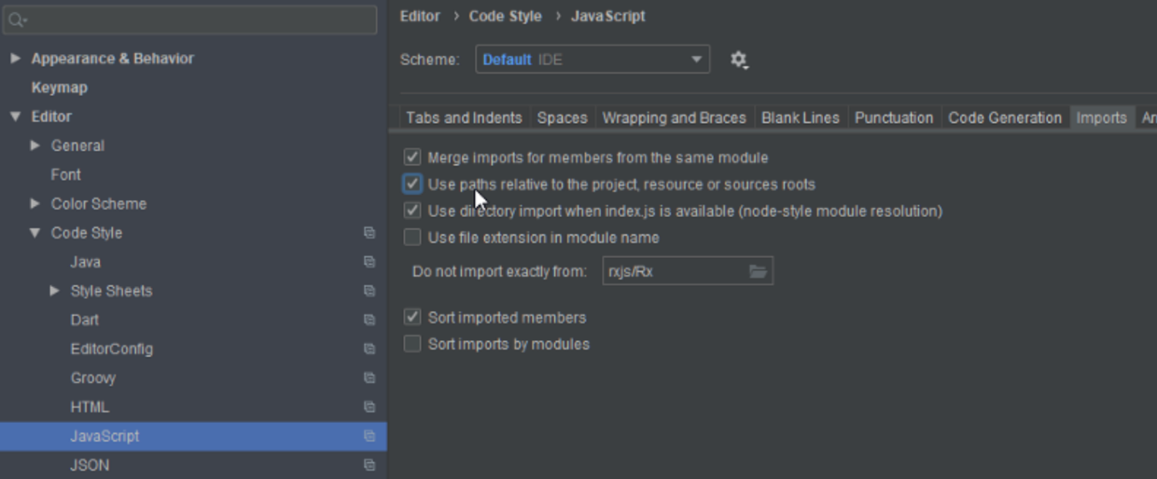Screen dimensions: 1157x479
Task: Open the Scheme Default IDE dropdown
Action: pos(592,60)
